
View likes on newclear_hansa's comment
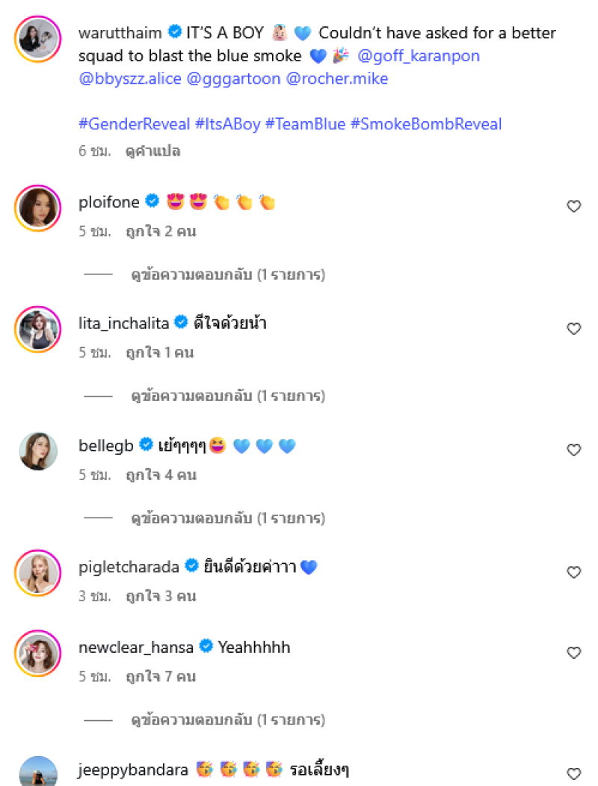pyautogui.click(x=161, y=677)
